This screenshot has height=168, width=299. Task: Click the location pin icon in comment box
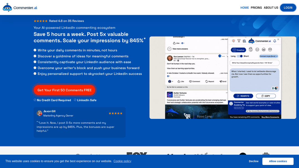[x=273, y=88]
